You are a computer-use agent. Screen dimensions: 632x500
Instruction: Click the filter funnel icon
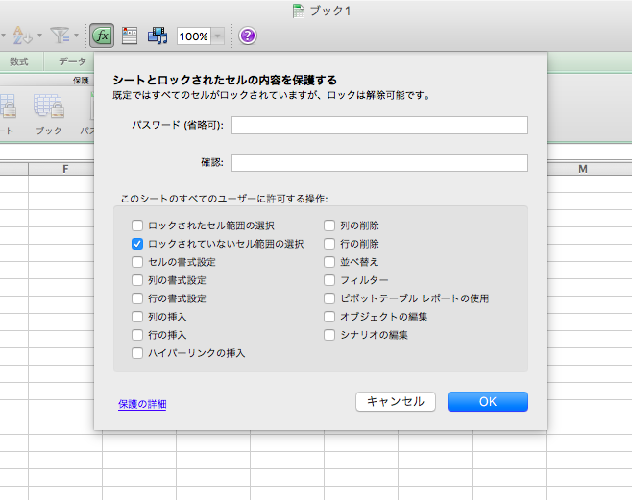(61, 36)
